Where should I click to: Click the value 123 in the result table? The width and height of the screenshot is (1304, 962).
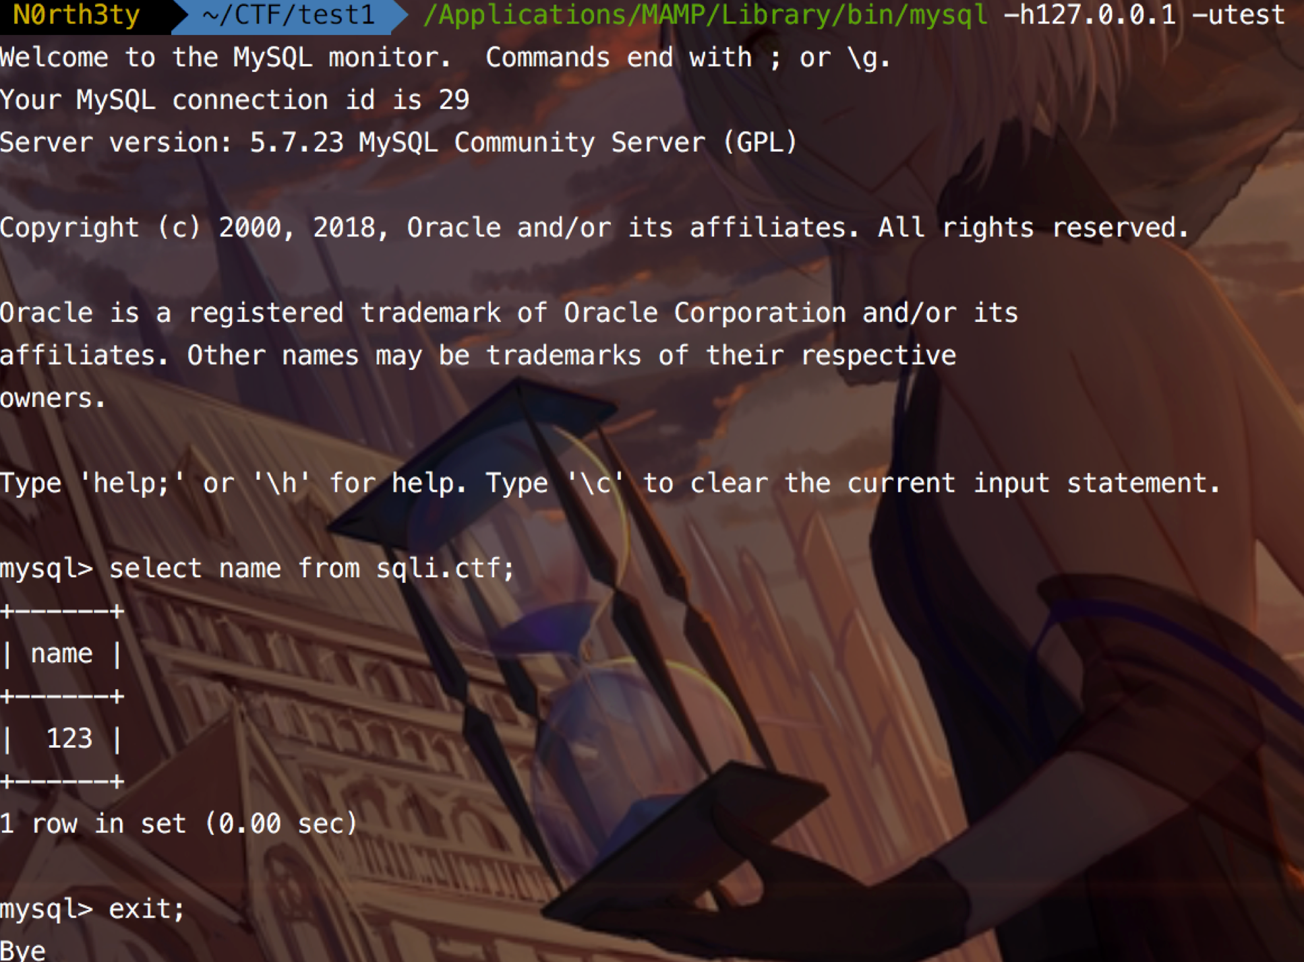tap(69, 739)
